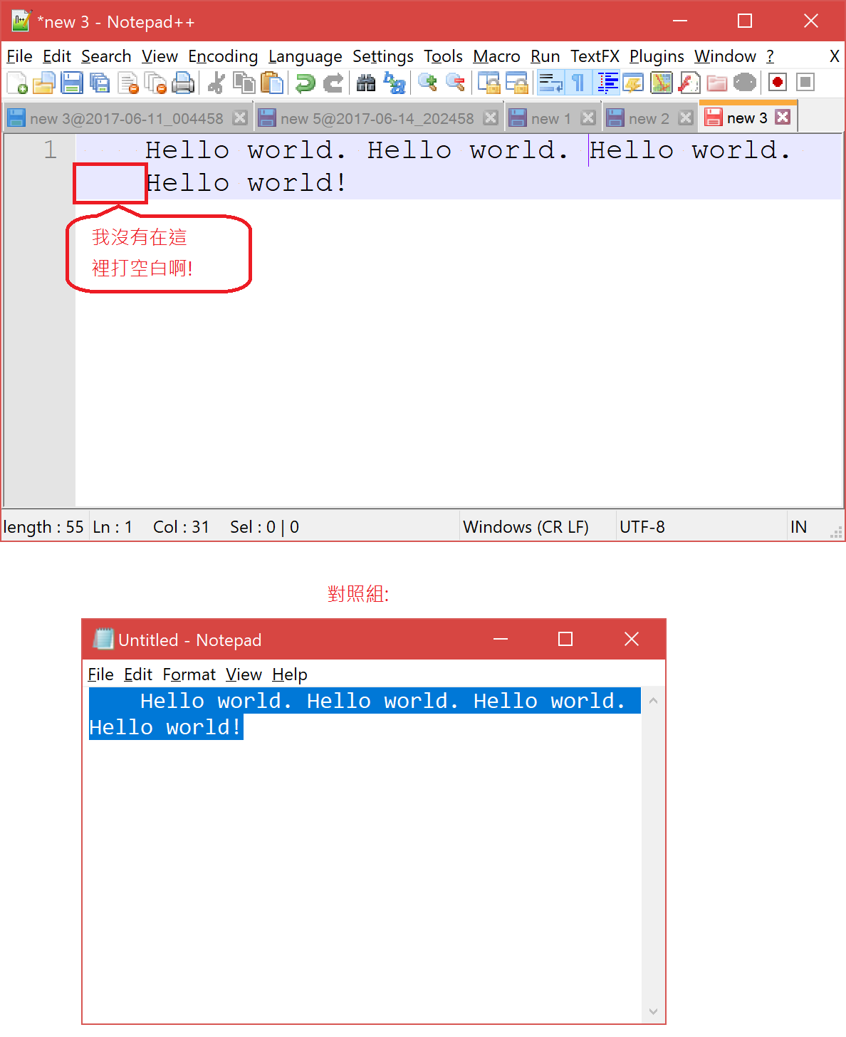Image resolution: width=846 pixels, height=1037 pixels.
Task: Click line number 1 in the margin
Action: pos(49,150)
